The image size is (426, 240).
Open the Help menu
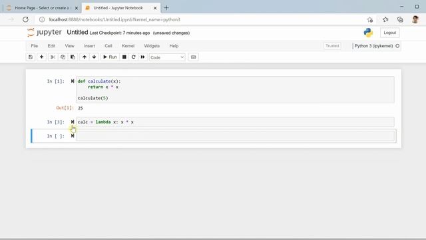[x=174, y=46]
